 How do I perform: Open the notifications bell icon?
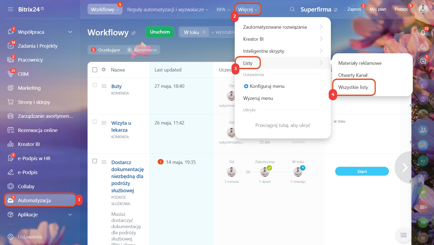click(423, 33)
